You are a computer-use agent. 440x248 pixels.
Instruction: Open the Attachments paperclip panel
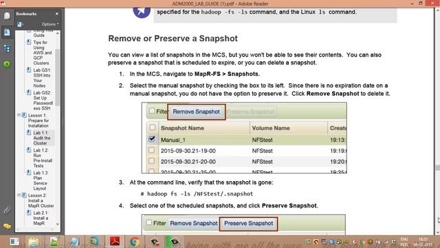click(x=7, y=210)
